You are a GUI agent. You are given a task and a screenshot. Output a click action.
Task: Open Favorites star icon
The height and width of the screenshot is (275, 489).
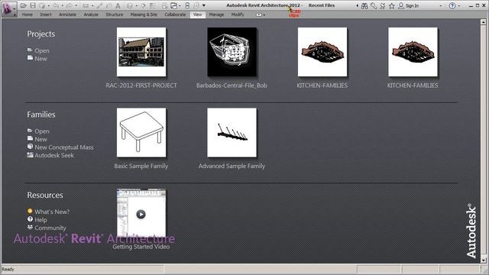coord(392,5)
